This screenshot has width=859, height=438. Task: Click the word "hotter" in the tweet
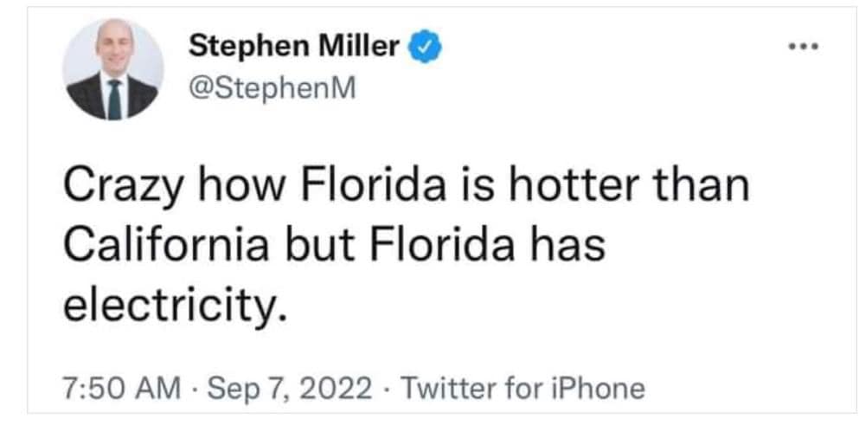pos(573,186)
